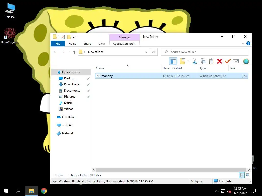Switch to Details view status bar button
Screen dimensions: 262x196
coord(242,175)
